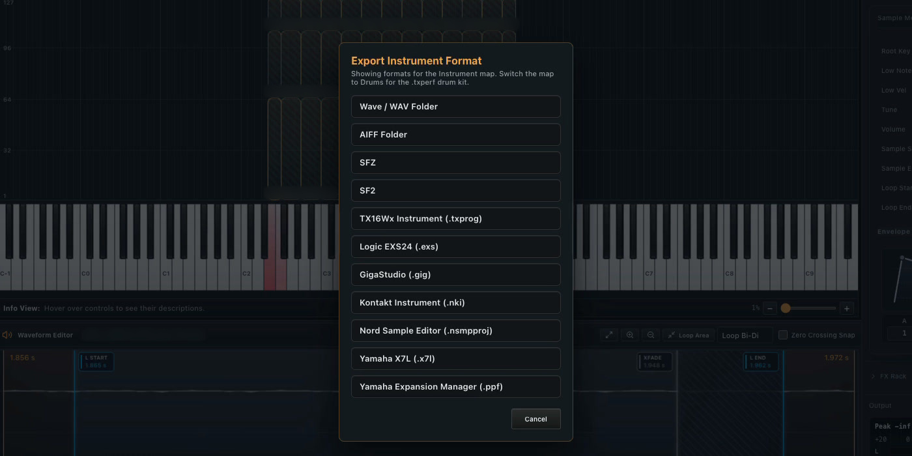
Task: Select the L END loop marker
Action: pos(760,362)
